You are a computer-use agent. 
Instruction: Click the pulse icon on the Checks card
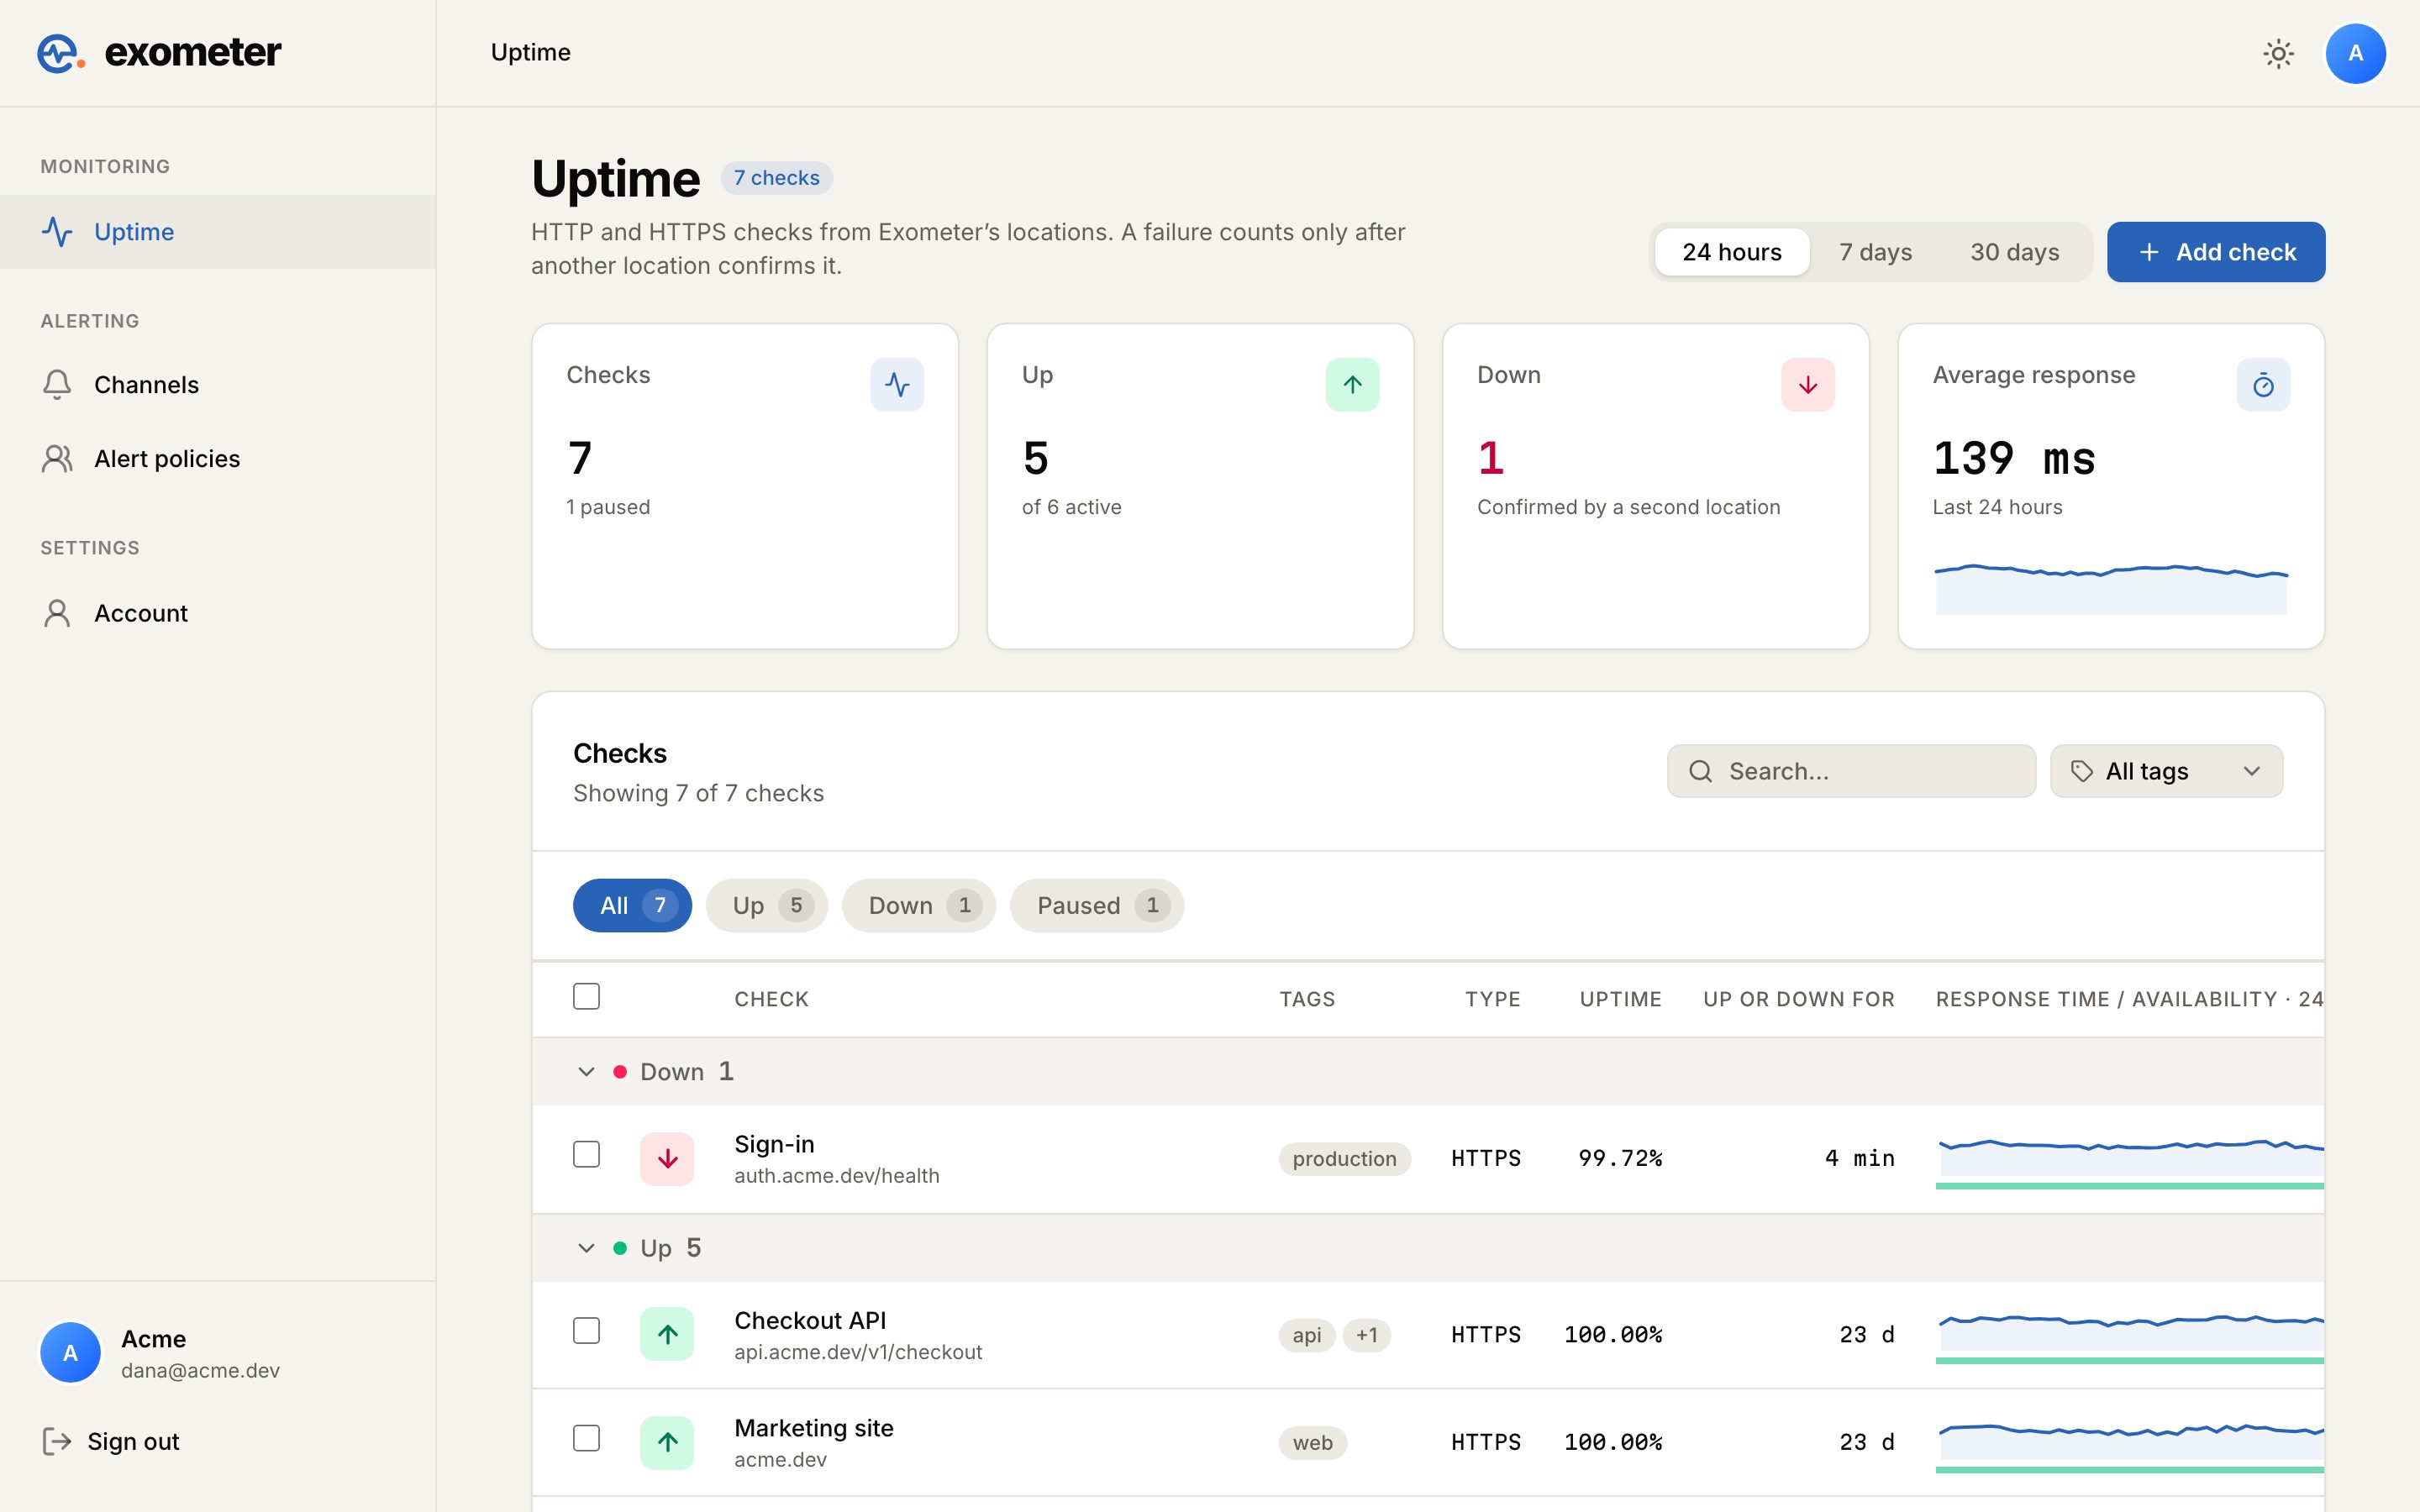click(897, 385)
